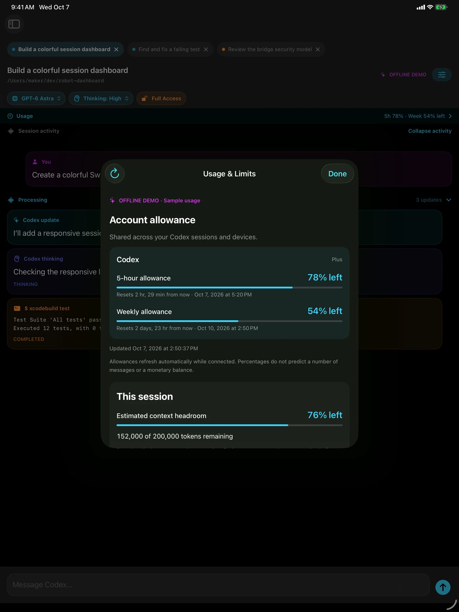Viewport: 459px width, 612px height.
Task: Click the Session activity waveform icon
Action: 11,131
